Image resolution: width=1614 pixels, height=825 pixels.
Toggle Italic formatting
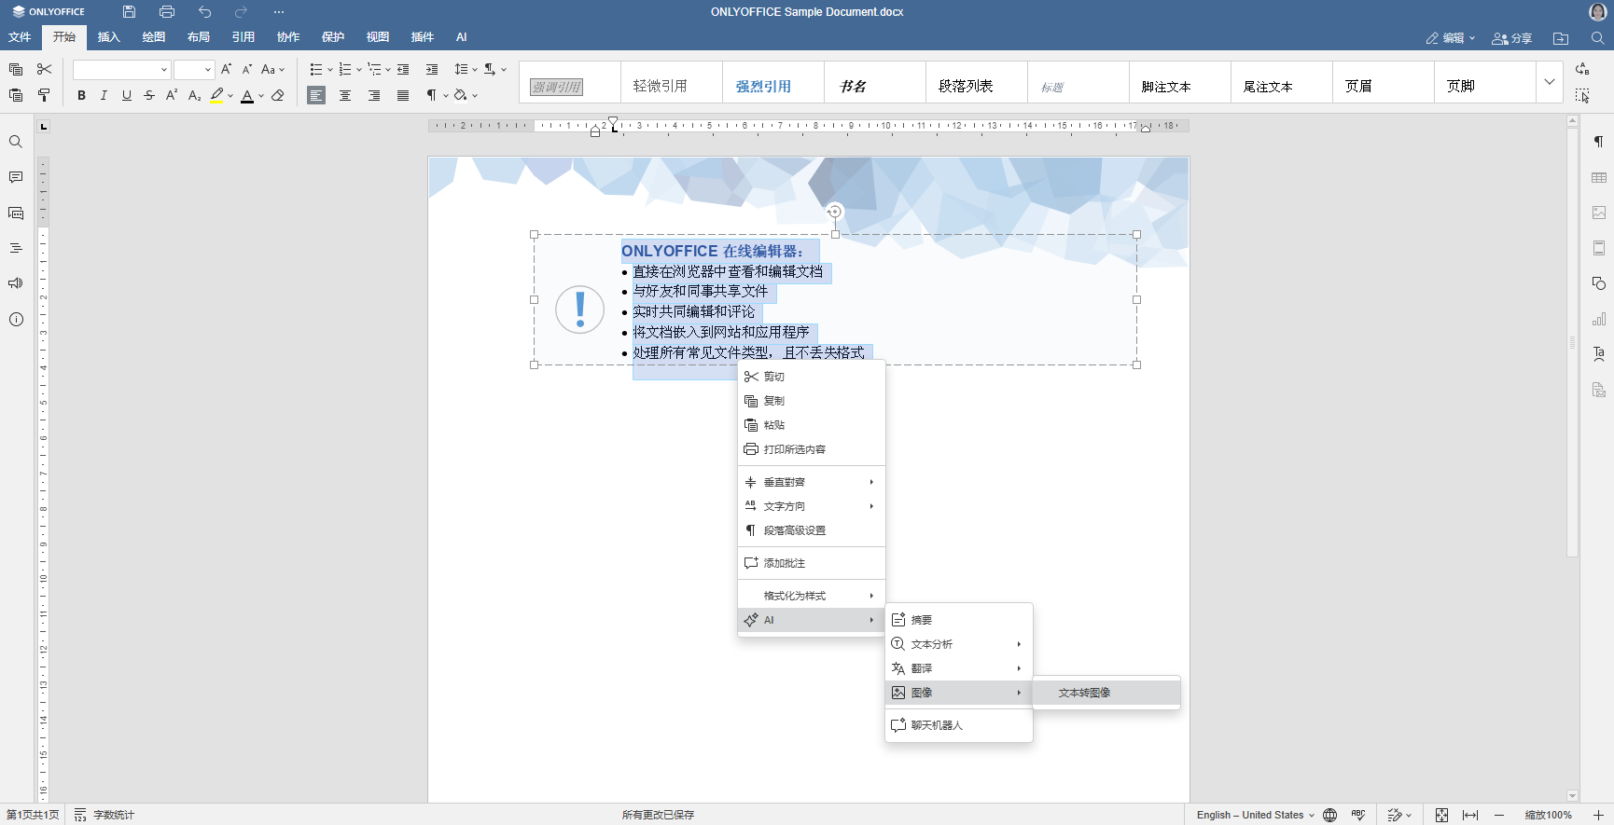tap(104, 95)
